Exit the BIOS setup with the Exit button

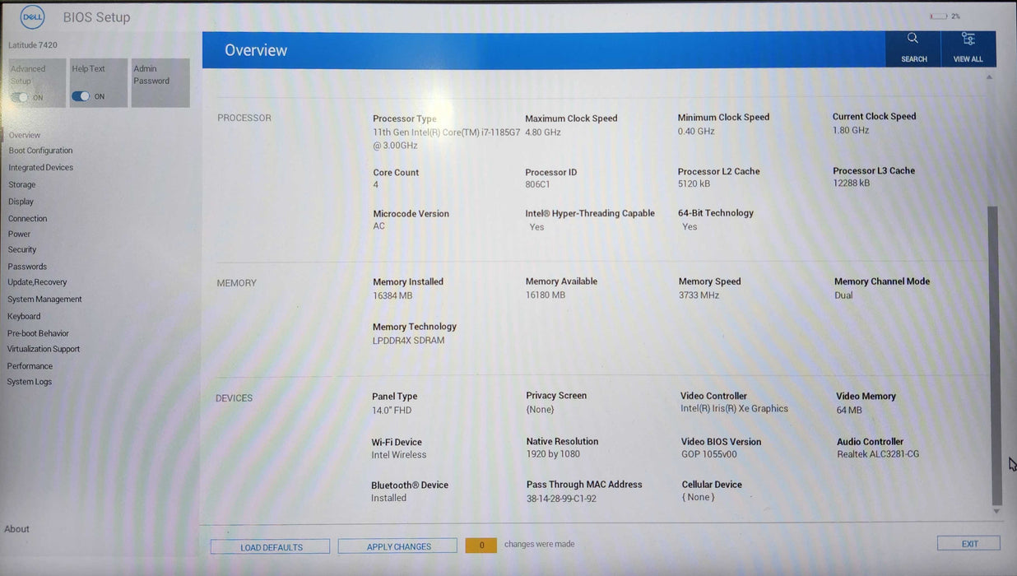[968, 544]
